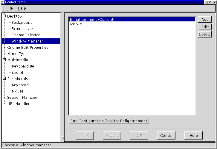
Task: Select Mouse under Peripherals
Action: [x=17, y=91]
